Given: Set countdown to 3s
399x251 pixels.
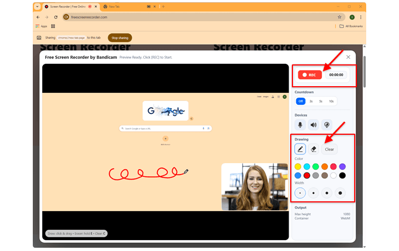Looking at the screenshot, I should point(311,101).
